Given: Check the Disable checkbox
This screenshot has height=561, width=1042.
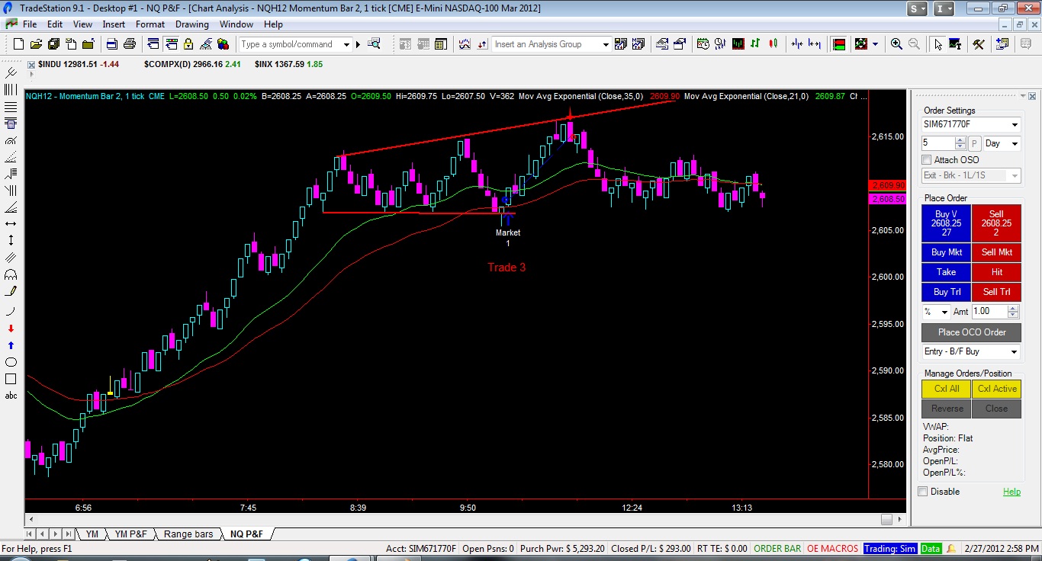Looking at the screenshot, I should pos(923,492).
